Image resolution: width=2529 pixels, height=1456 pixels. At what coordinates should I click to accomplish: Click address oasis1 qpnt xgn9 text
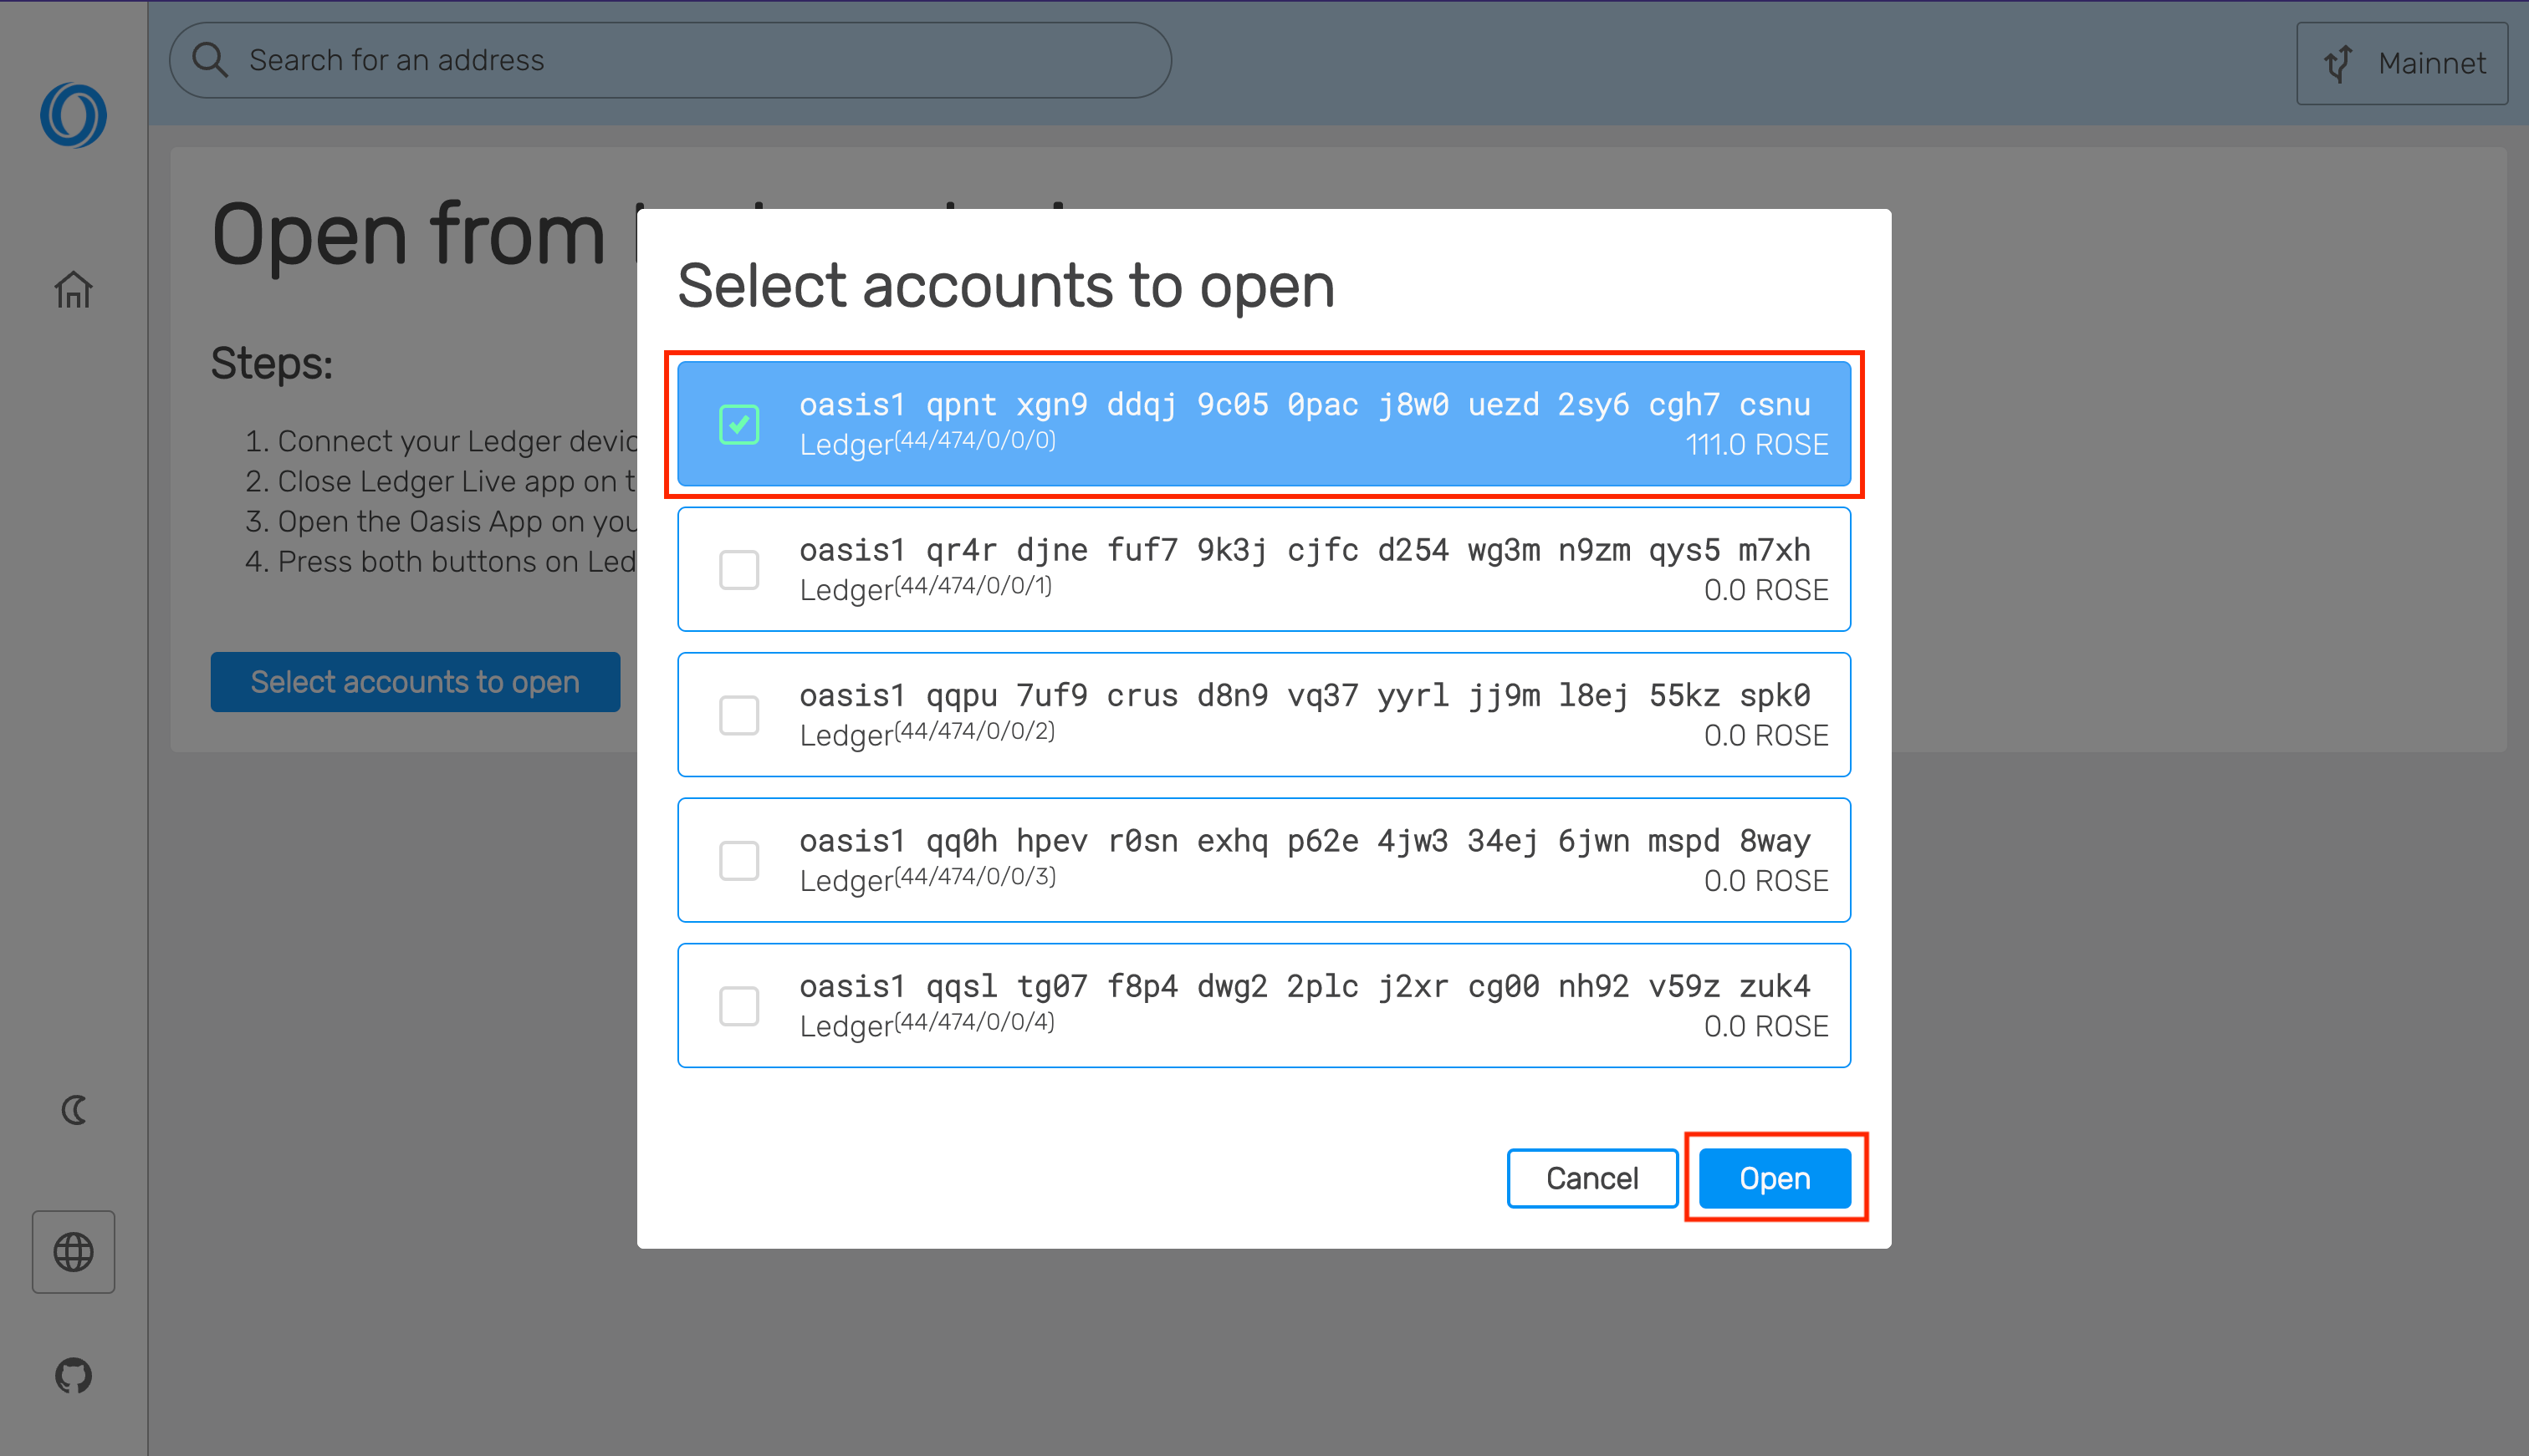(1305, 405)
